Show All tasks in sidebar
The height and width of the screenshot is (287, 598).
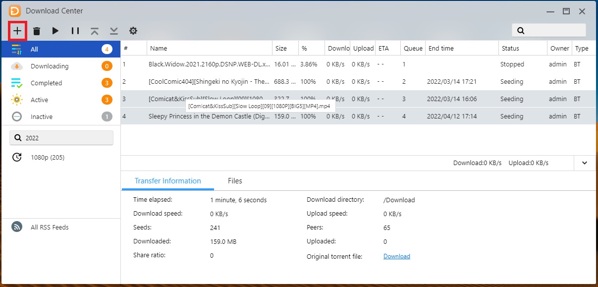pyautogui.click(x=60, y=49)
